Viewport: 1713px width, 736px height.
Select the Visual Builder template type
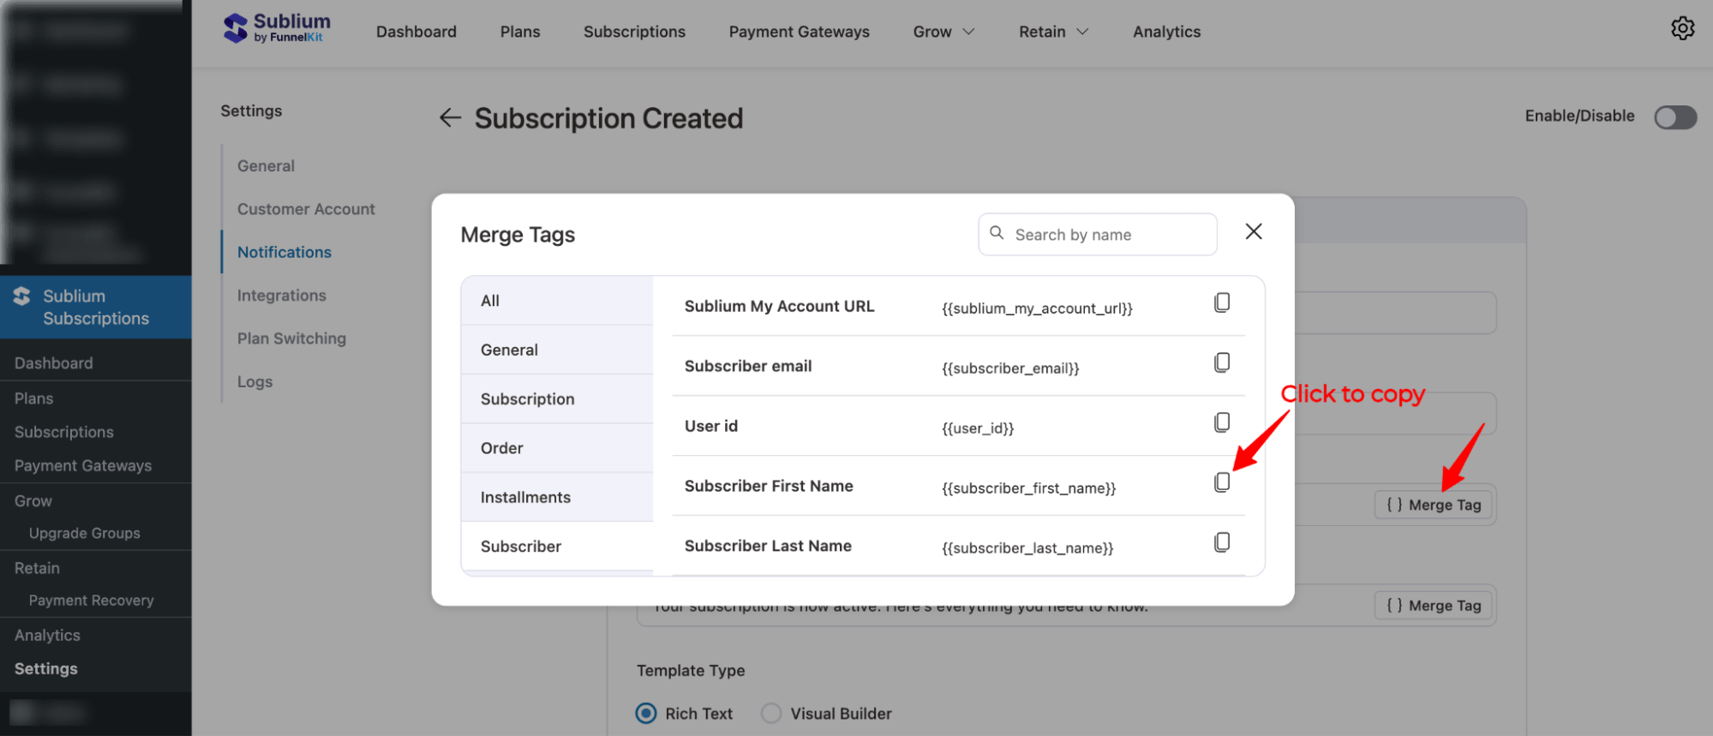coord(771,714)
